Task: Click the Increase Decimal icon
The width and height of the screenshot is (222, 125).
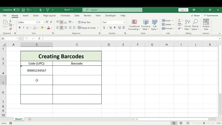Action: pos(119,28)
